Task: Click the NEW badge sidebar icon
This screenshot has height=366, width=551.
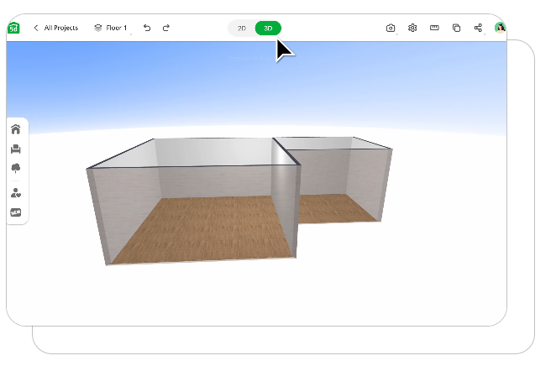Action: coord(16,212)
